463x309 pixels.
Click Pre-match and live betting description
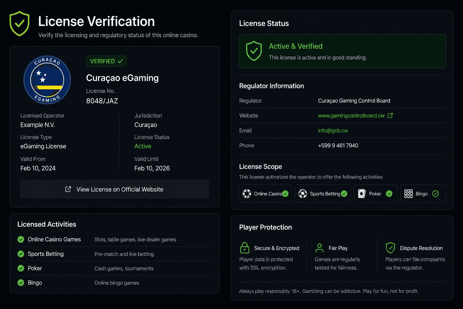124,254
